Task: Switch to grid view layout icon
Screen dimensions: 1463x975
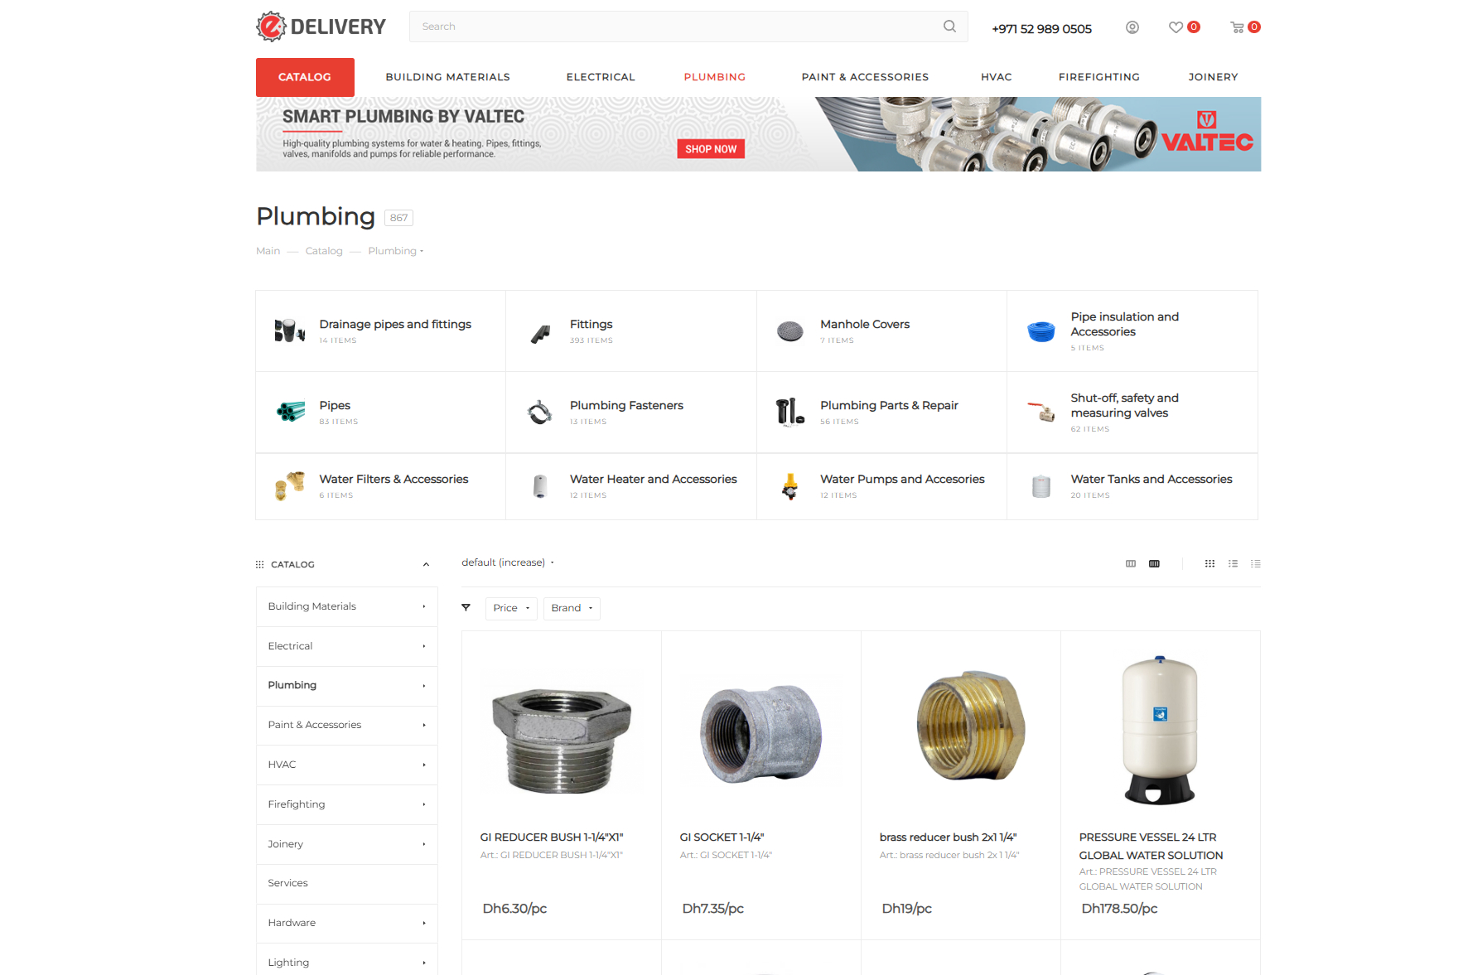Action: click(1210, 563)
